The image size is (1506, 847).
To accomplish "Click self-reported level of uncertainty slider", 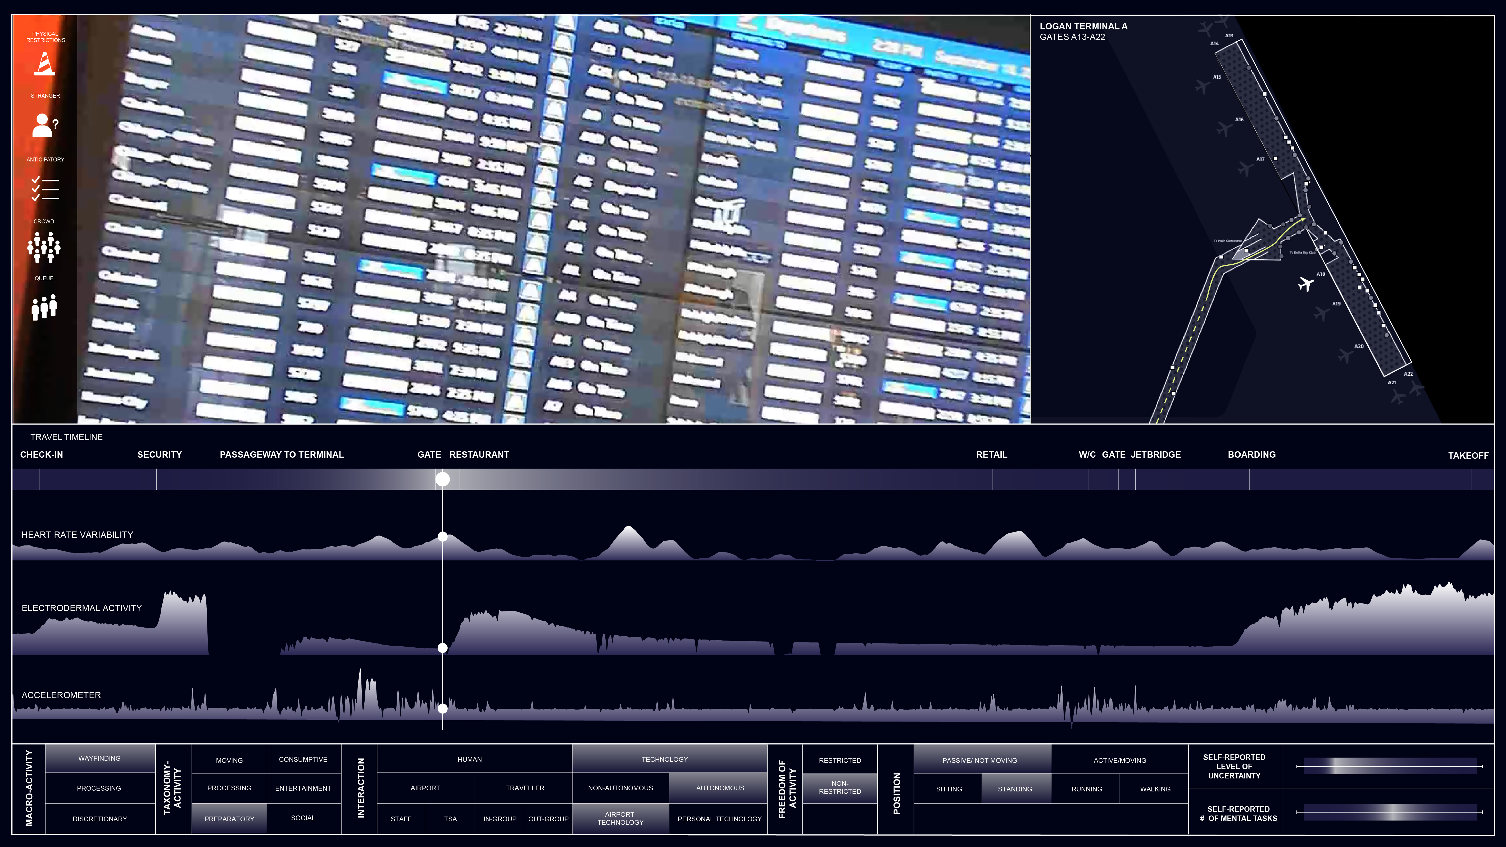I will [1389, 766].
